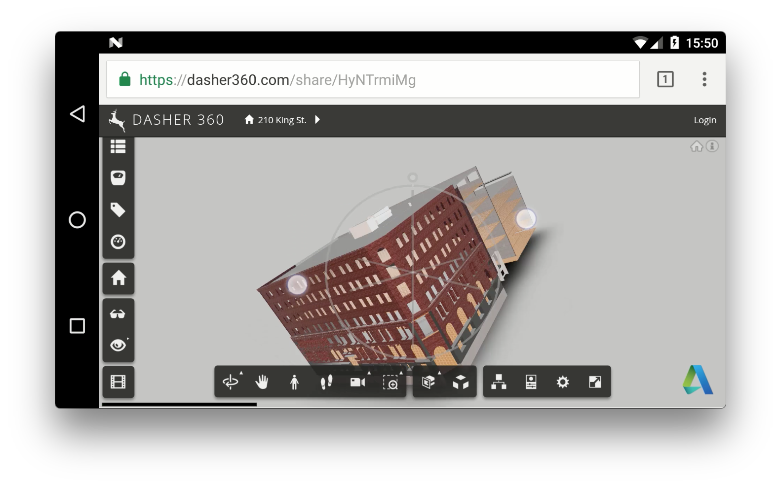Screen dimensions: 781x487
Task: Open the gauge dashboard sidebar icon
Action: [x=118, y=242]
